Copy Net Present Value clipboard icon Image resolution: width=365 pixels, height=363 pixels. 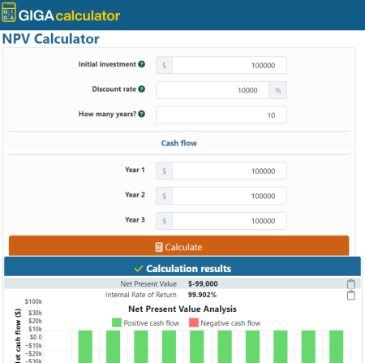(x=351, y=284)
